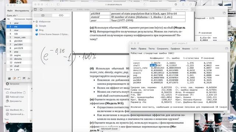Select the pop variable row

click(x=19, y=52)
